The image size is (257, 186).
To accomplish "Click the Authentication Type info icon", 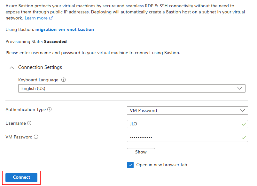I will coord(50,109).
